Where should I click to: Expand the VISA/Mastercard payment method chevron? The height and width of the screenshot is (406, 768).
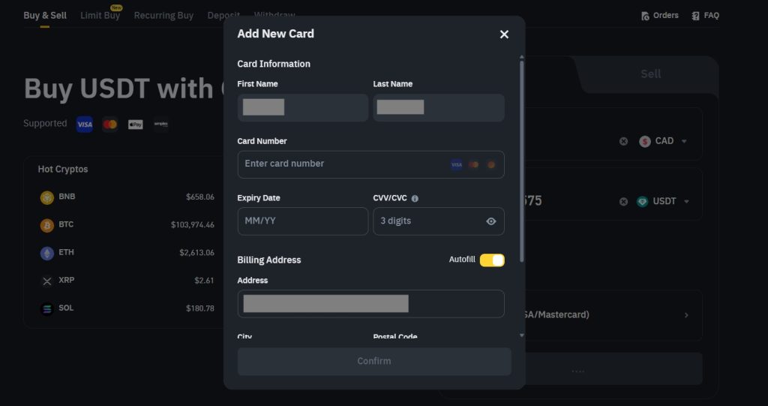[686, 315]
